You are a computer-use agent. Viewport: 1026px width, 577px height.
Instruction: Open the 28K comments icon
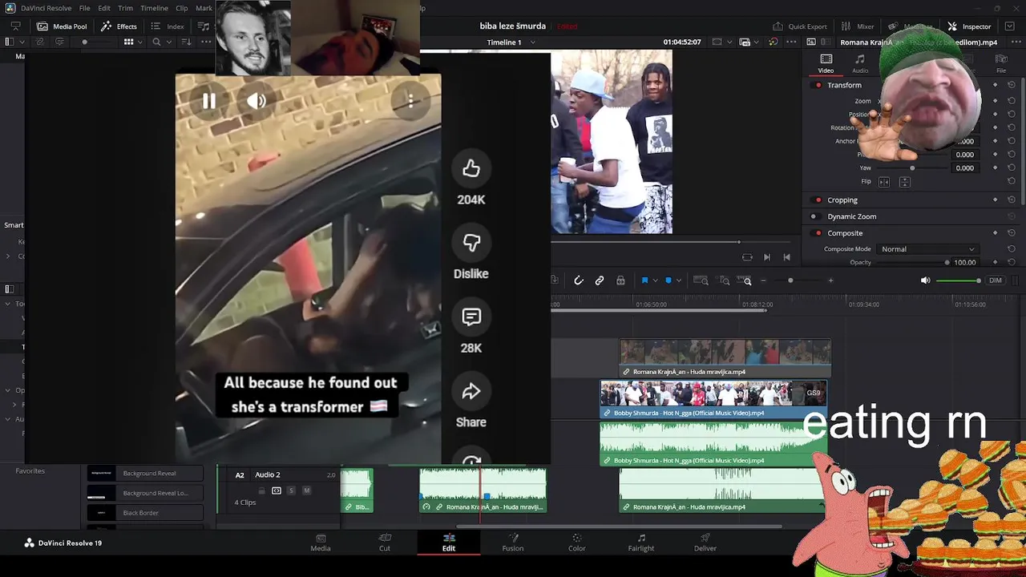[471, 317]
